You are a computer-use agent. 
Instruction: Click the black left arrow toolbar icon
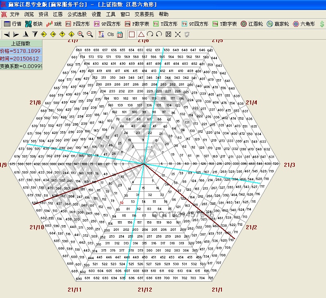pyautogui.click(x=7, y=34)
